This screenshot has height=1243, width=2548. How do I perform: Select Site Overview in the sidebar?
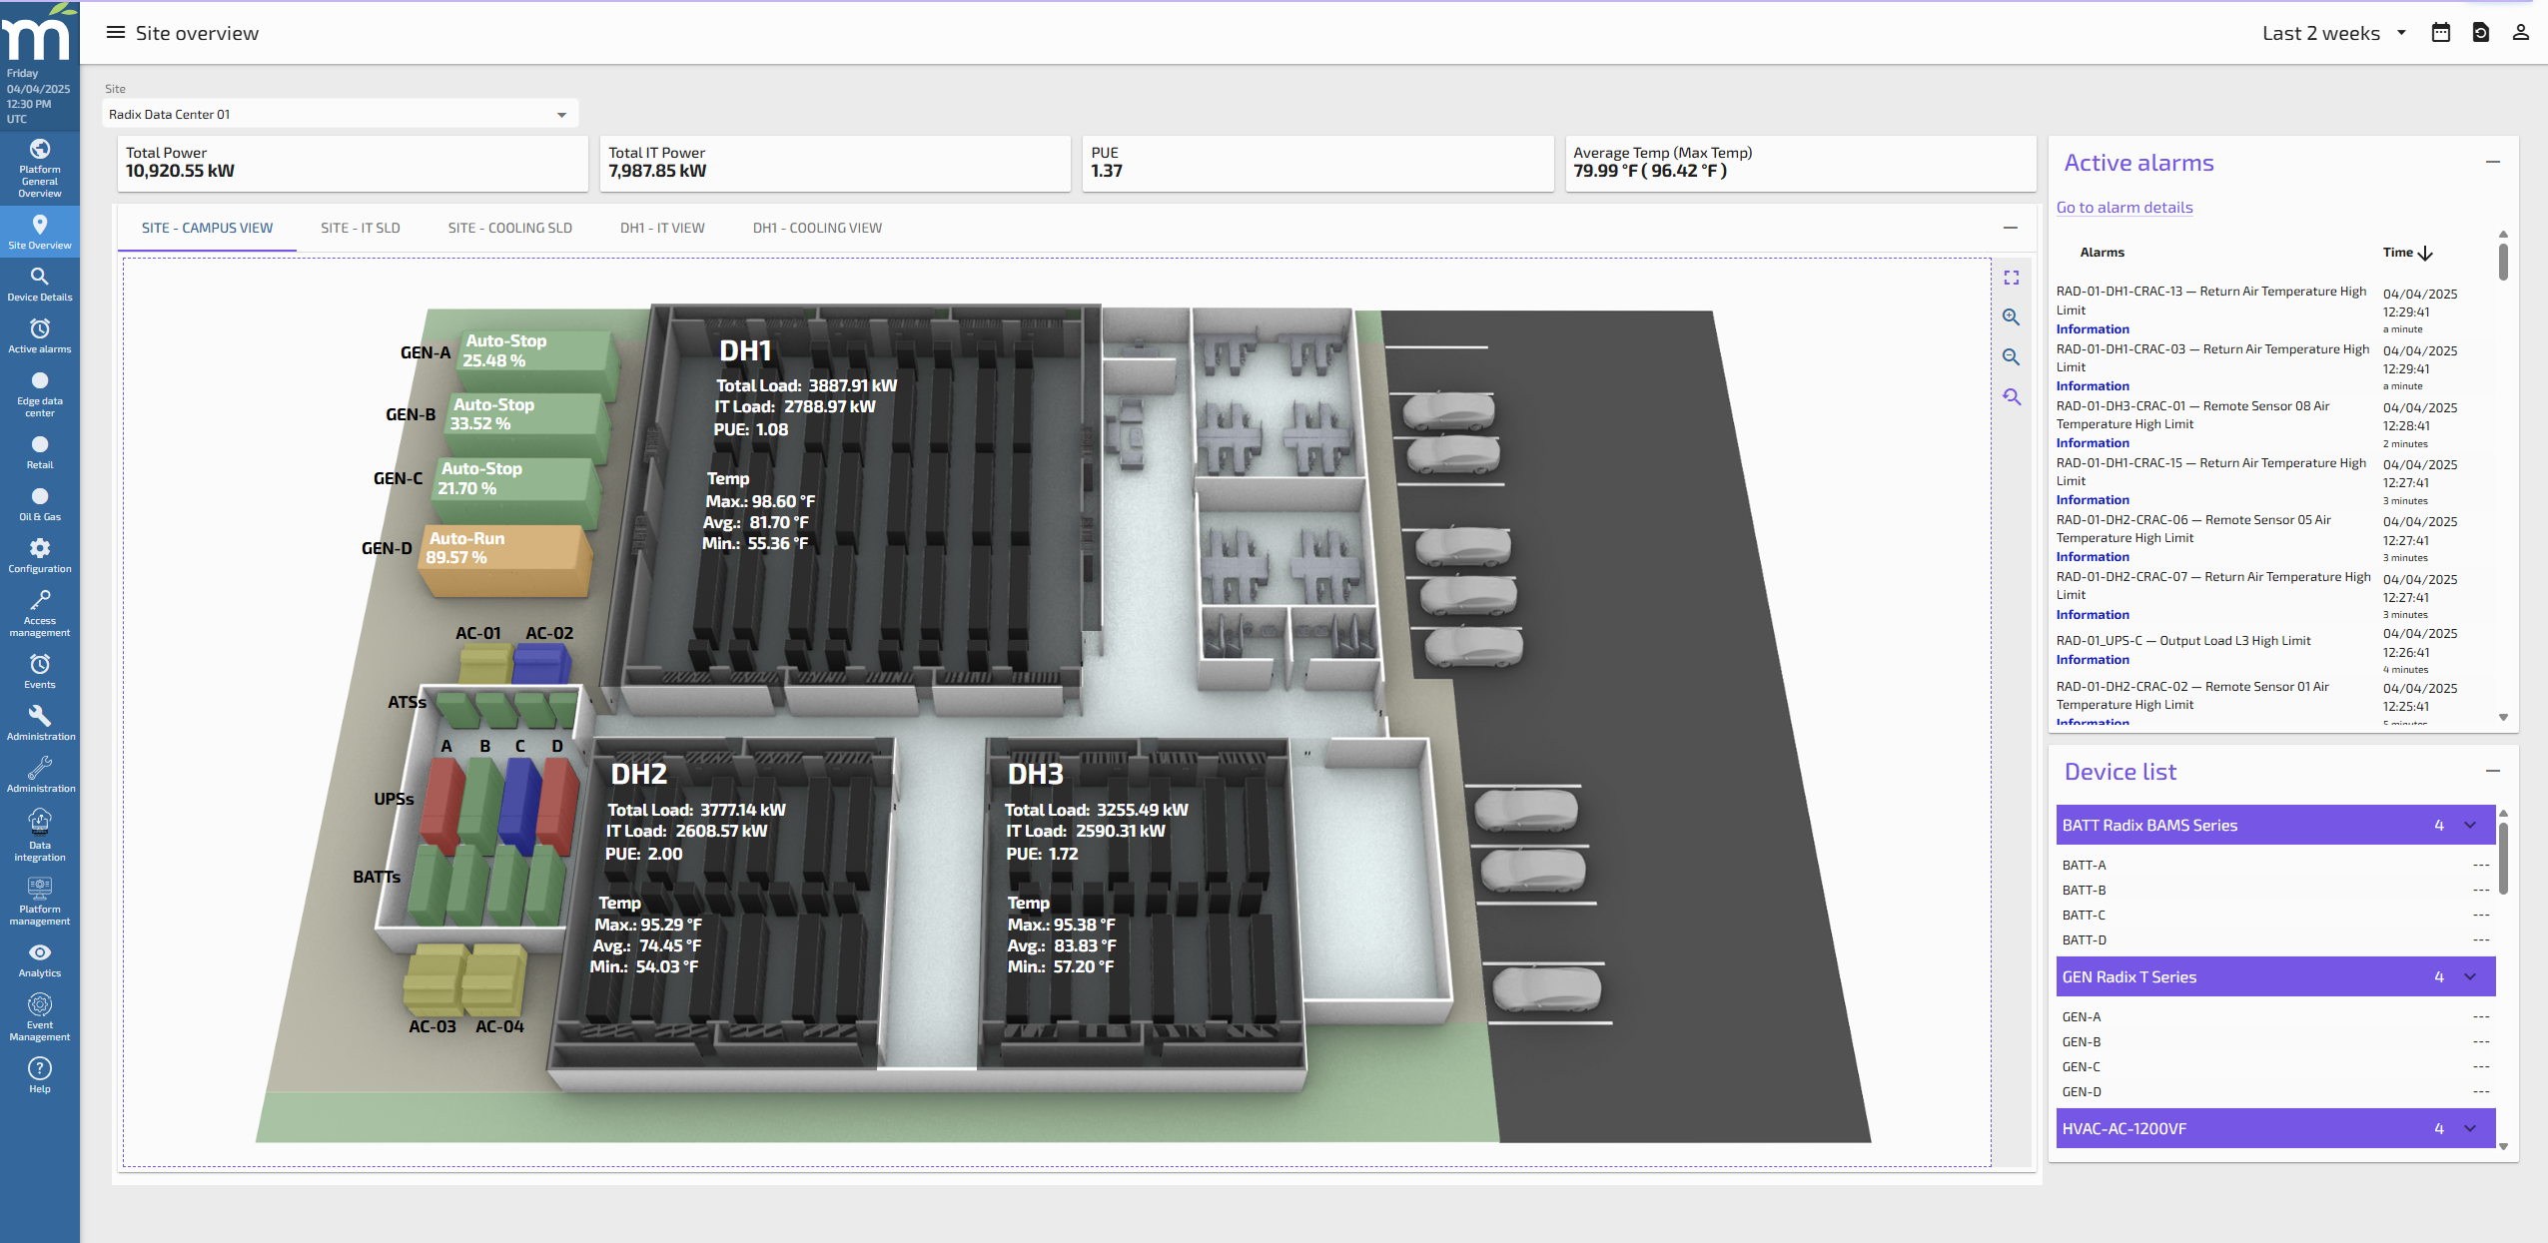click(x=40, y=232)
